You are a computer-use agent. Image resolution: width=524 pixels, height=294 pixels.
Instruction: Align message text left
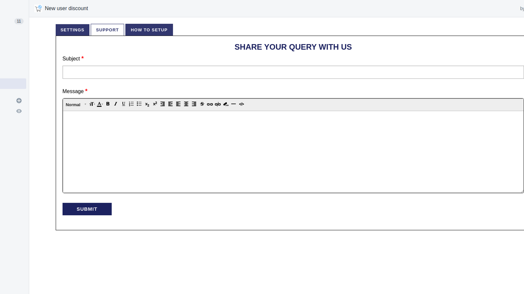click(178, 104)
